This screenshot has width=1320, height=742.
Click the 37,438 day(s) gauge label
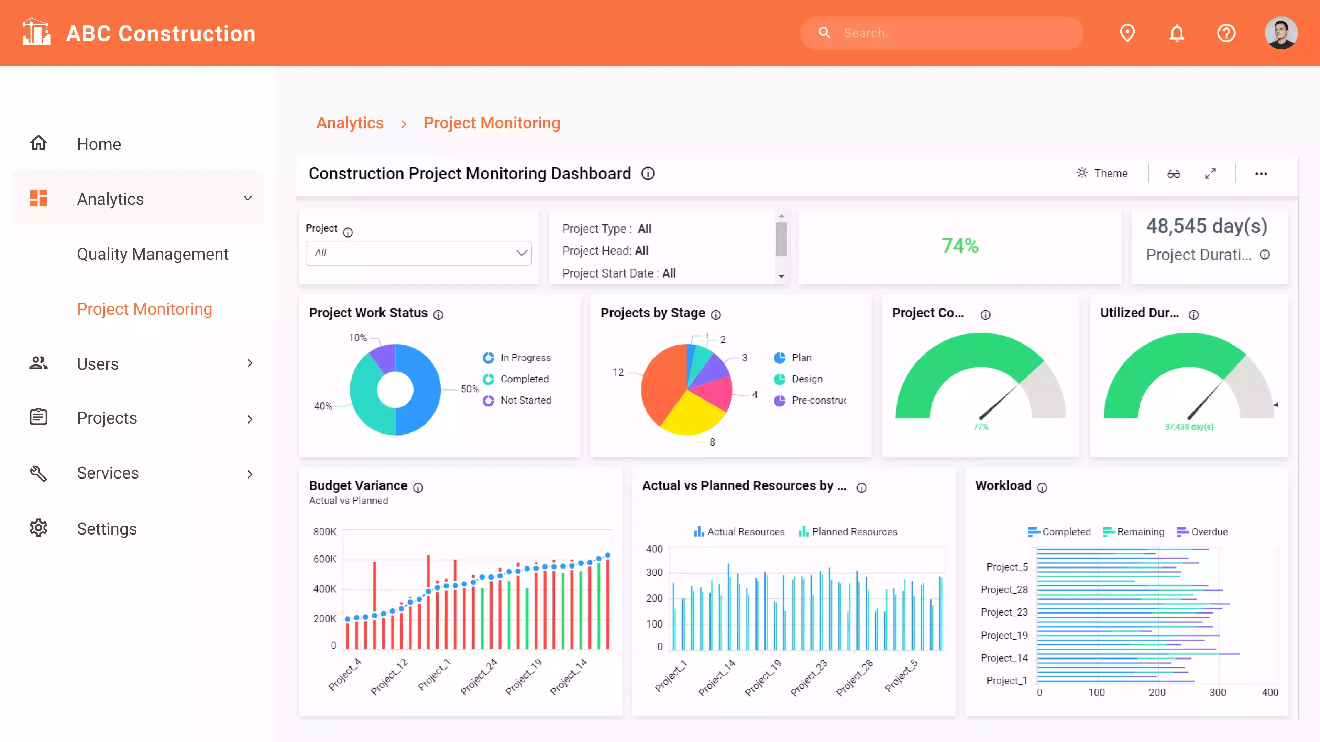1189,427
